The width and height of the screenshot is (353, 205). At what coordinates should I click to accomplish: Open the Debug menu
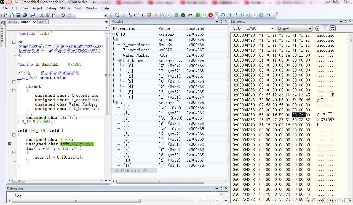pyautogui.click(x=51, y=8)
